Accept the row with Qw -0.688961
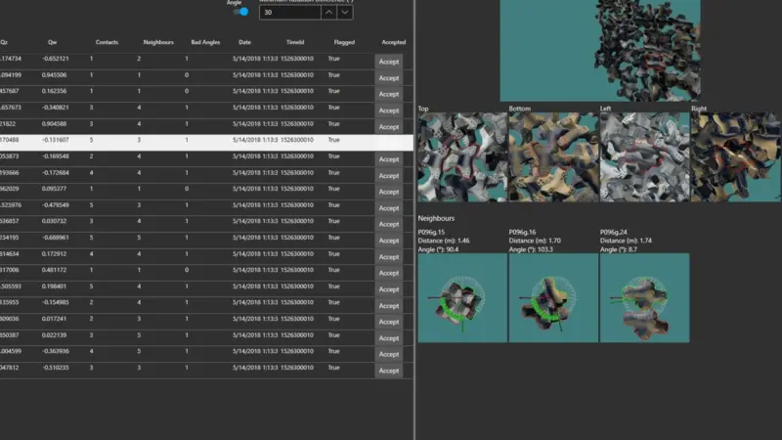 coord(388,241)
